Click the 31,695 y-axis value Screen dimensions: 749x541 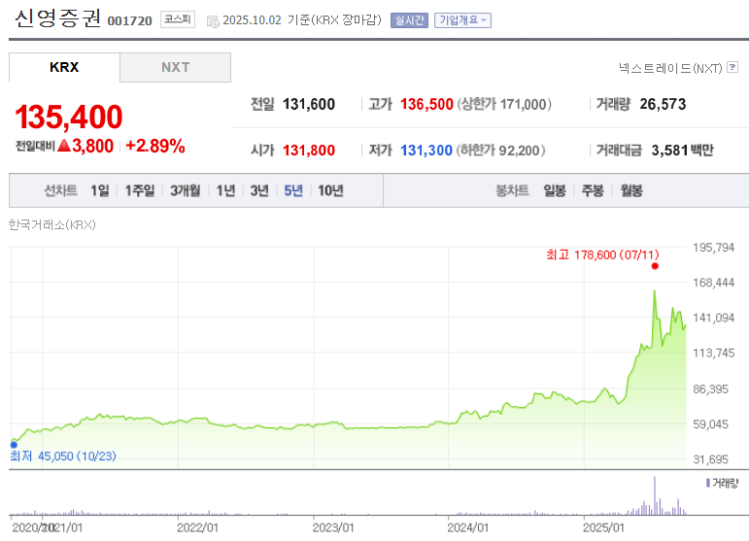tap(710, 459)
